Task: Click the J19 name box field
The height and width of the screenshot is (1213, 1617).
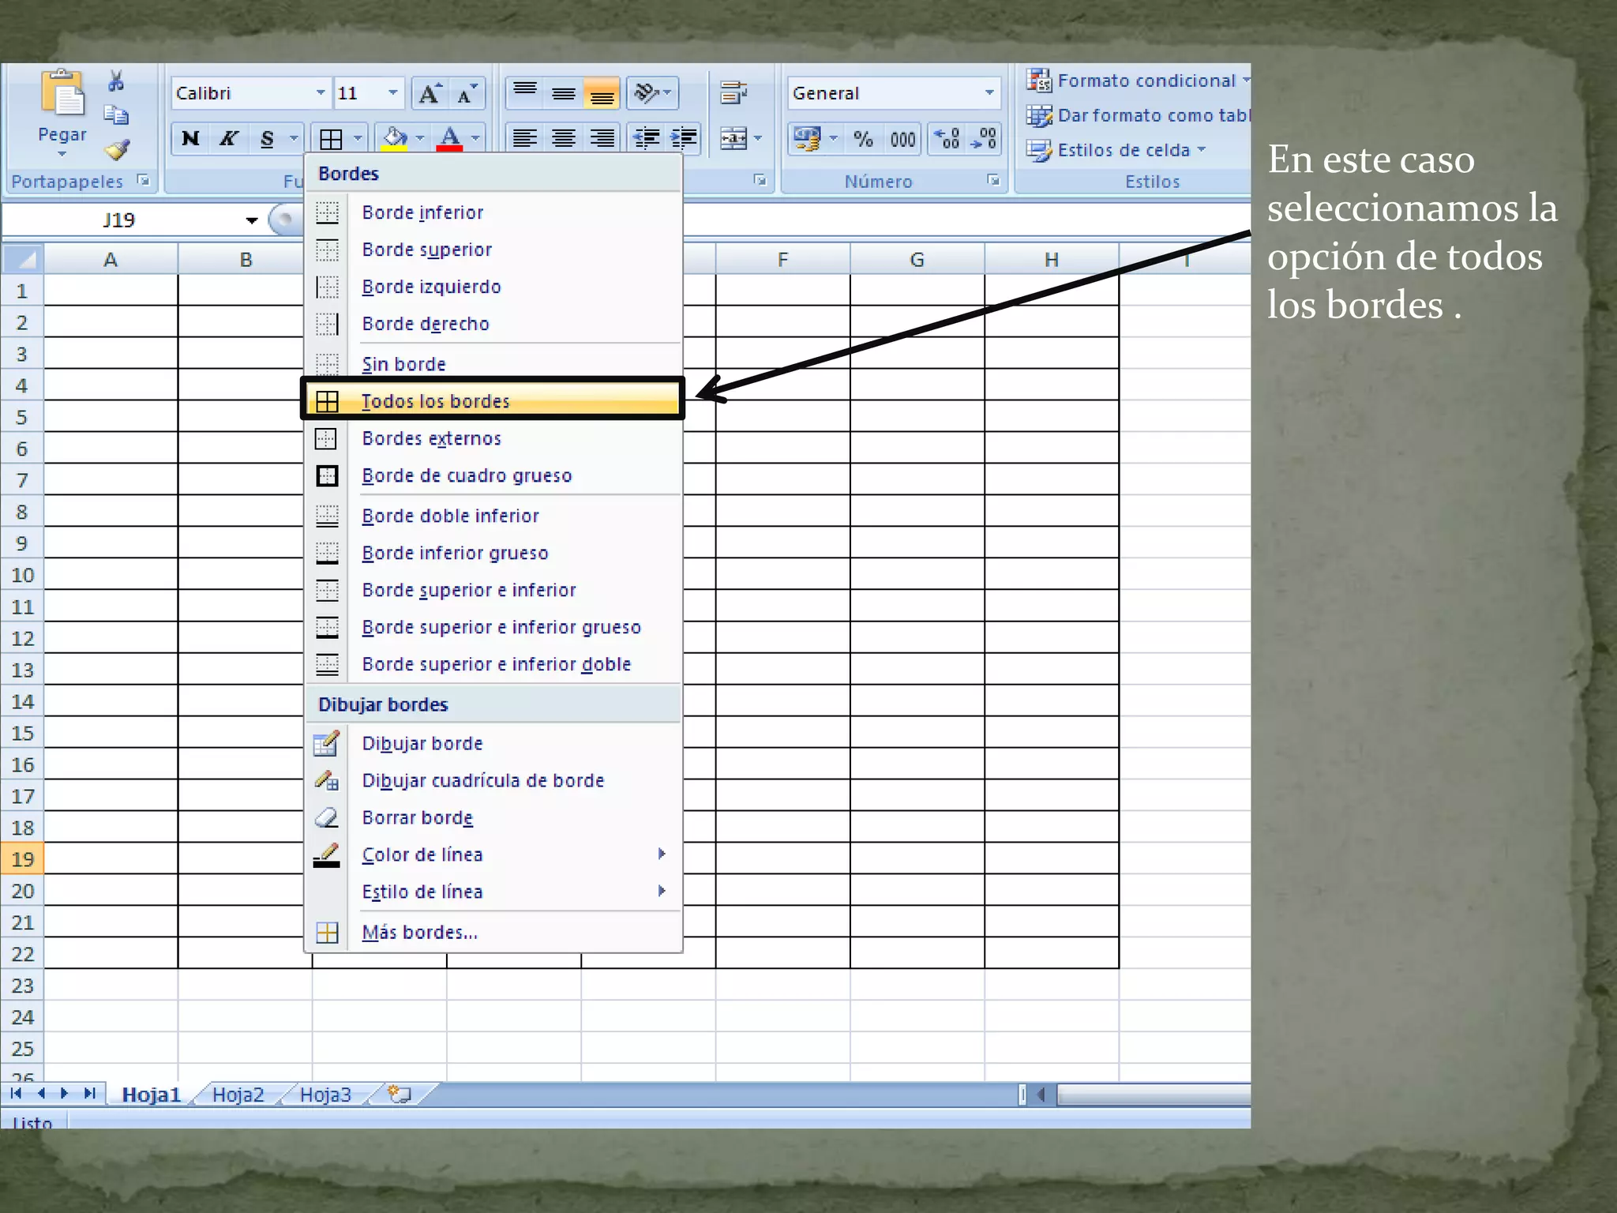Action: click(118, 220)
